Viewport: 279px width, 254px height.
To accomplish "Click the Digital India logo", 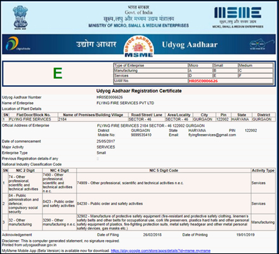I will (x=18, y=44).
